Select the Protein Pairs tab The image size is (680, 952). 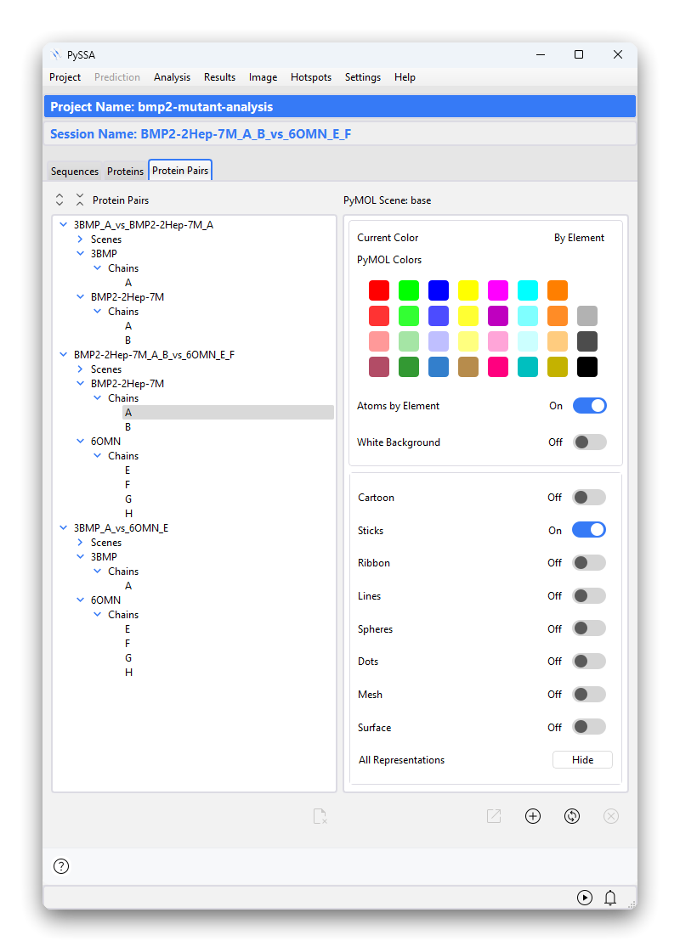pos(180,170)
